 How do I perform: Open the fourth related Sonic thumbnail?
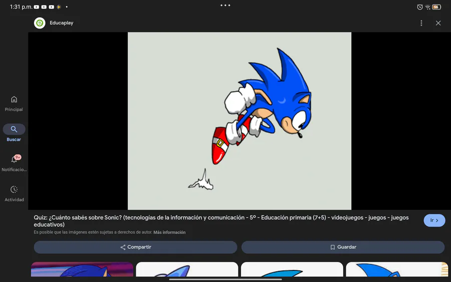click(x=397, y=269)
